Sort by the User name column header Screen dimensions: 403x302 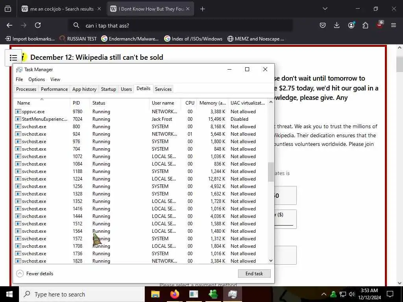tap(165, 103)
